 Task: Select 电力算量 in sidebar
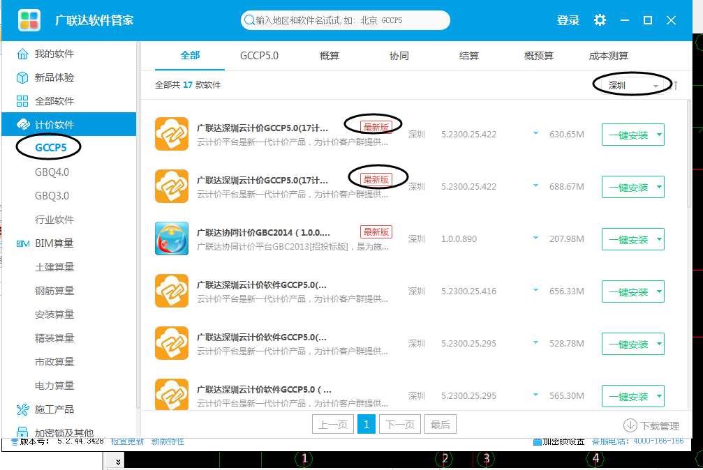pos(54,386)
